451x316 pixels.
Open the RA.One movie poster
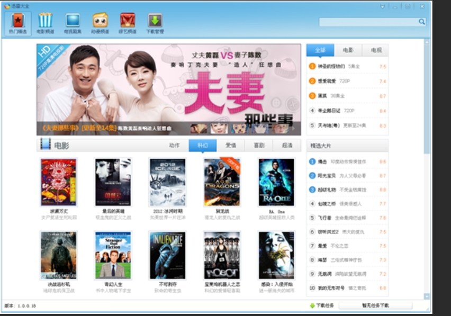click(x=276, y=182)
